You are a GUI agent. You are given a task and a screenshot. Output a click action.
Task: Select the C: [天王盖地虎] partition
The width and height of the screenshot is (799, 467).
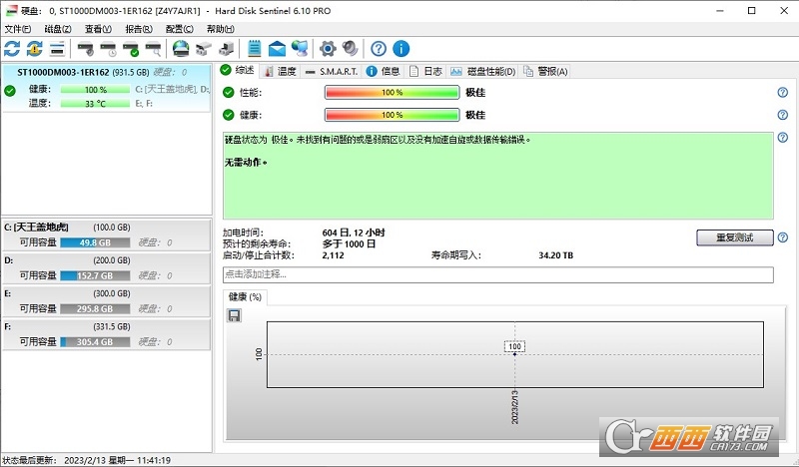coord(106,234)
